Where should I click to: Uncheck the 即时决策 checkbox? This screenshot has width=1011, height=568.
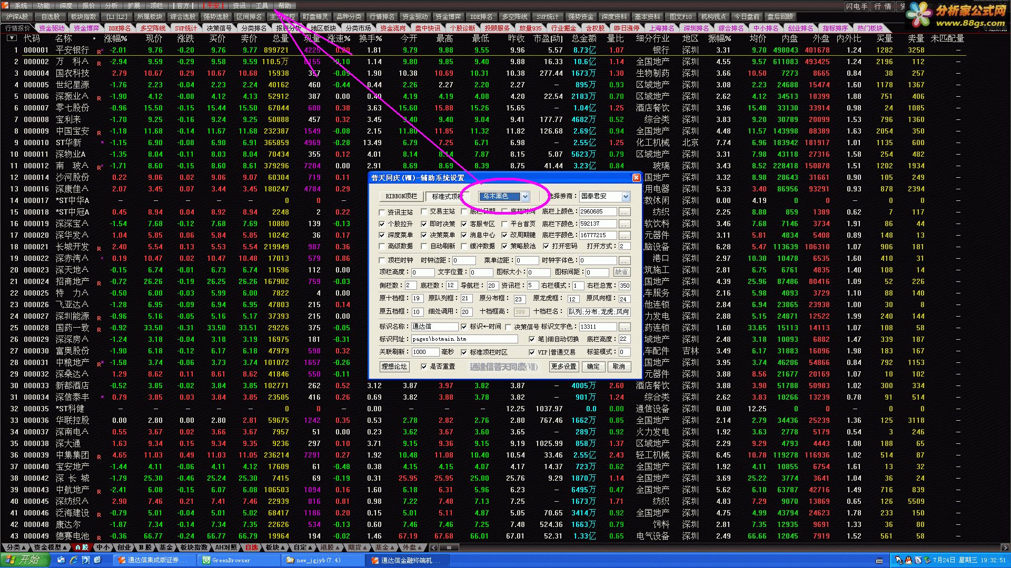point(424,224)
